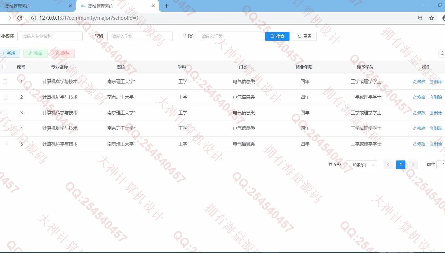This screenshot has height=253, width=445.
Task: Click the red 删除 toolbar button
Action: 62,53
